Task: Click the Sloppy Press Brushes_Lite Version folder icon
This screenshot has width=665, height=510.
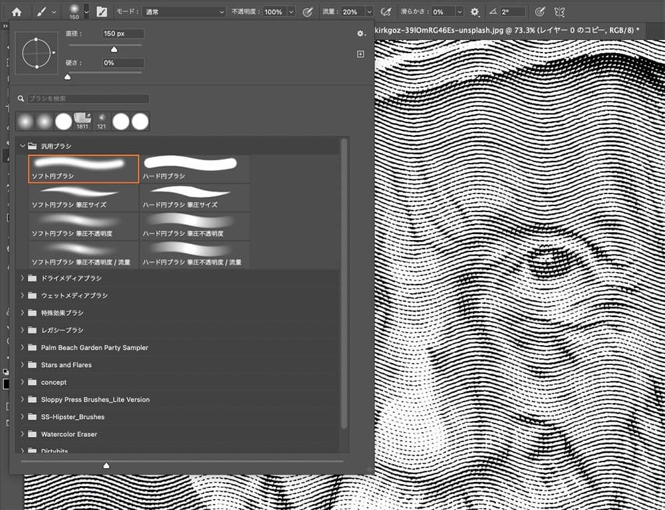Action: click(x=32, y=400)
